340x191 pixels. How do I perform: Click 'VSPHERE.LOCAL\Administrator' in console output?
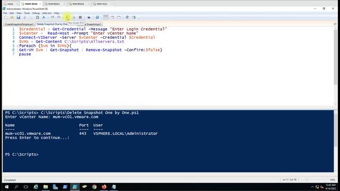pos(125,134)
